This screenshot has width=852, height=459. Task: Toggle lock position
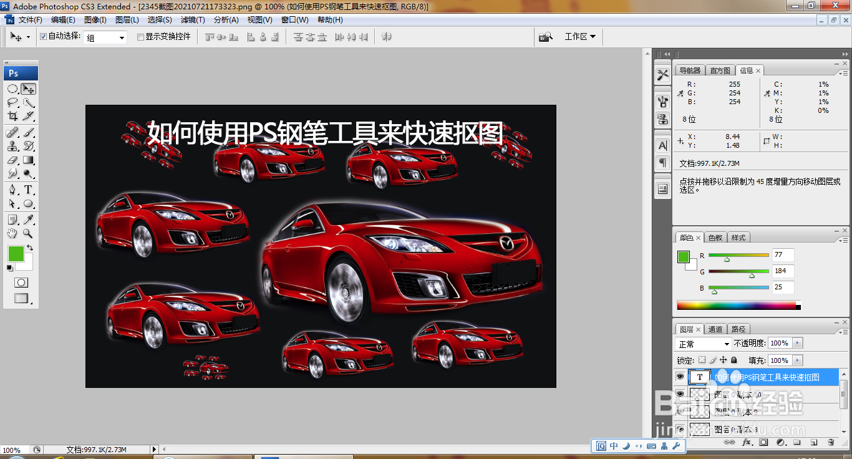(x=723, y=360)
